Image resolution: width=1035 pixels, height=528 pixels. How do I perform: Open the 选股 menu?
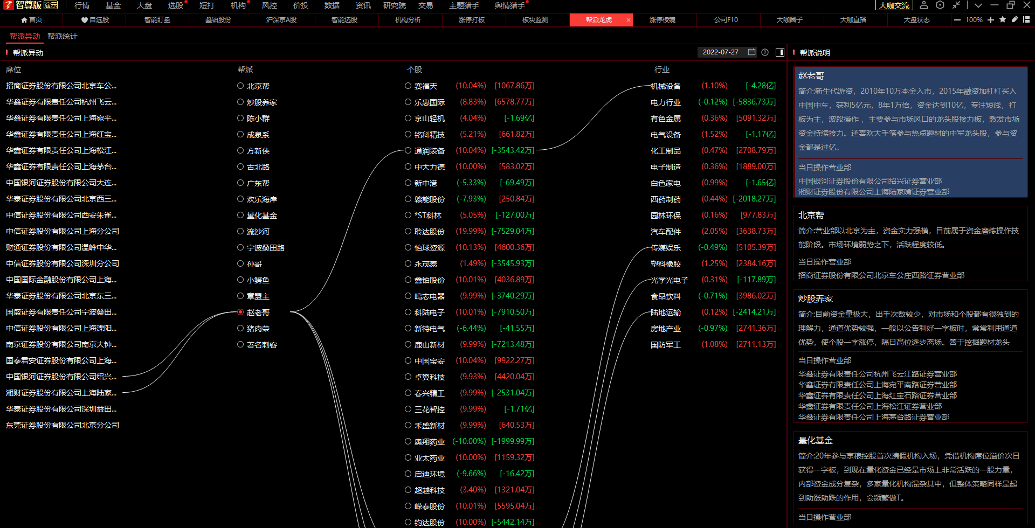point(176,5)
